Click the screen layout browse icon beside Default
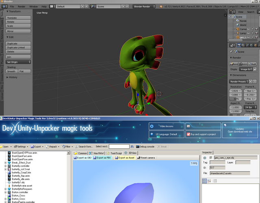The image size is (260, 203). tap(52, 6)
